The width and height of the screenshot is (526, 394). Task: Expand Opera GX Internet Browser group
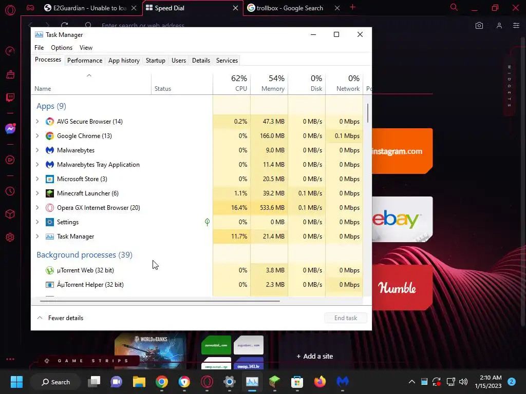[37, 208]
